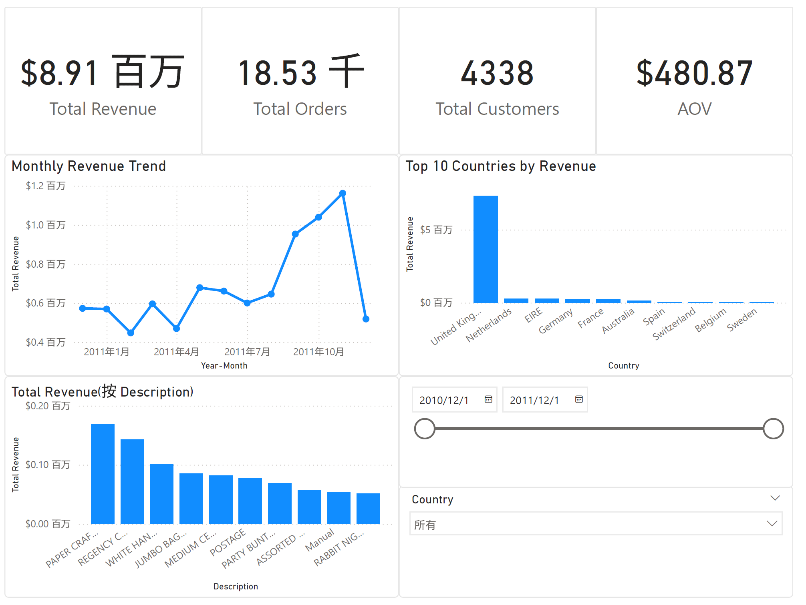This screenshot has height=605, width=806.
Task: Click the MEDIUM CE... product bar
Action: click(x=221, y=500)
